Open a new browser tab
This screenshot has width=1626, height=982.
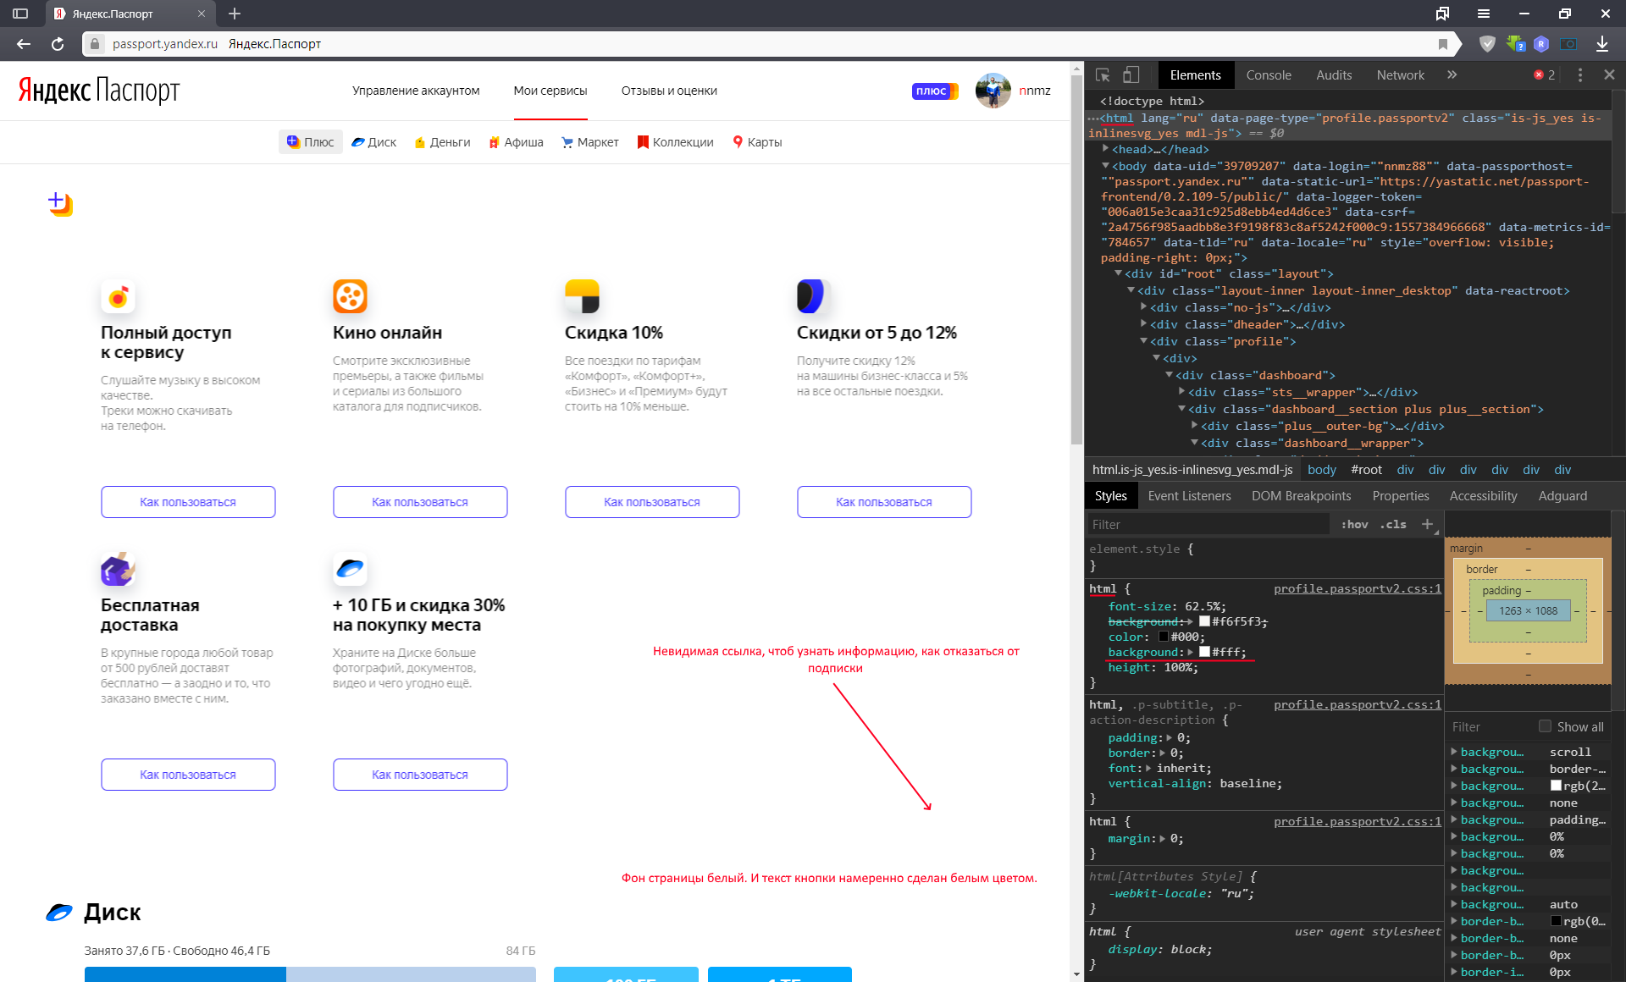pos(235,14)
